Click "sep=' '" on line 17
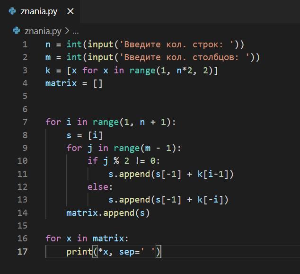The width and height of the screenshot is (300, 274). tap(137, 252)
